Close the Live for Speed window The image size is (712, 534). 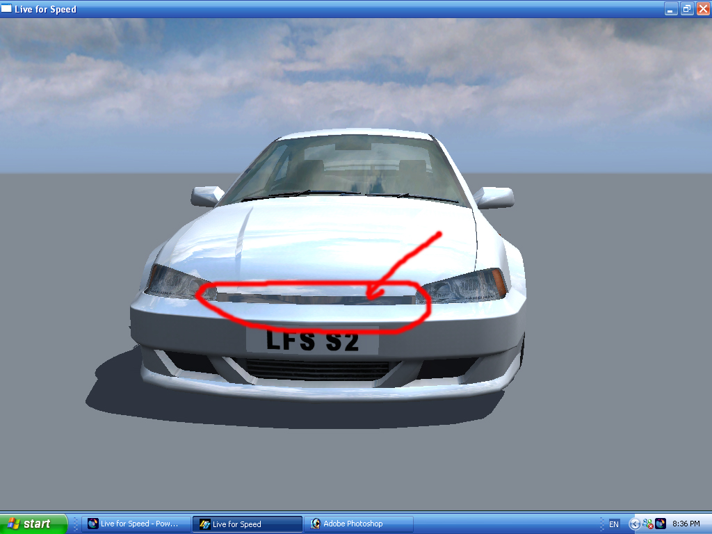click(703, 8)
